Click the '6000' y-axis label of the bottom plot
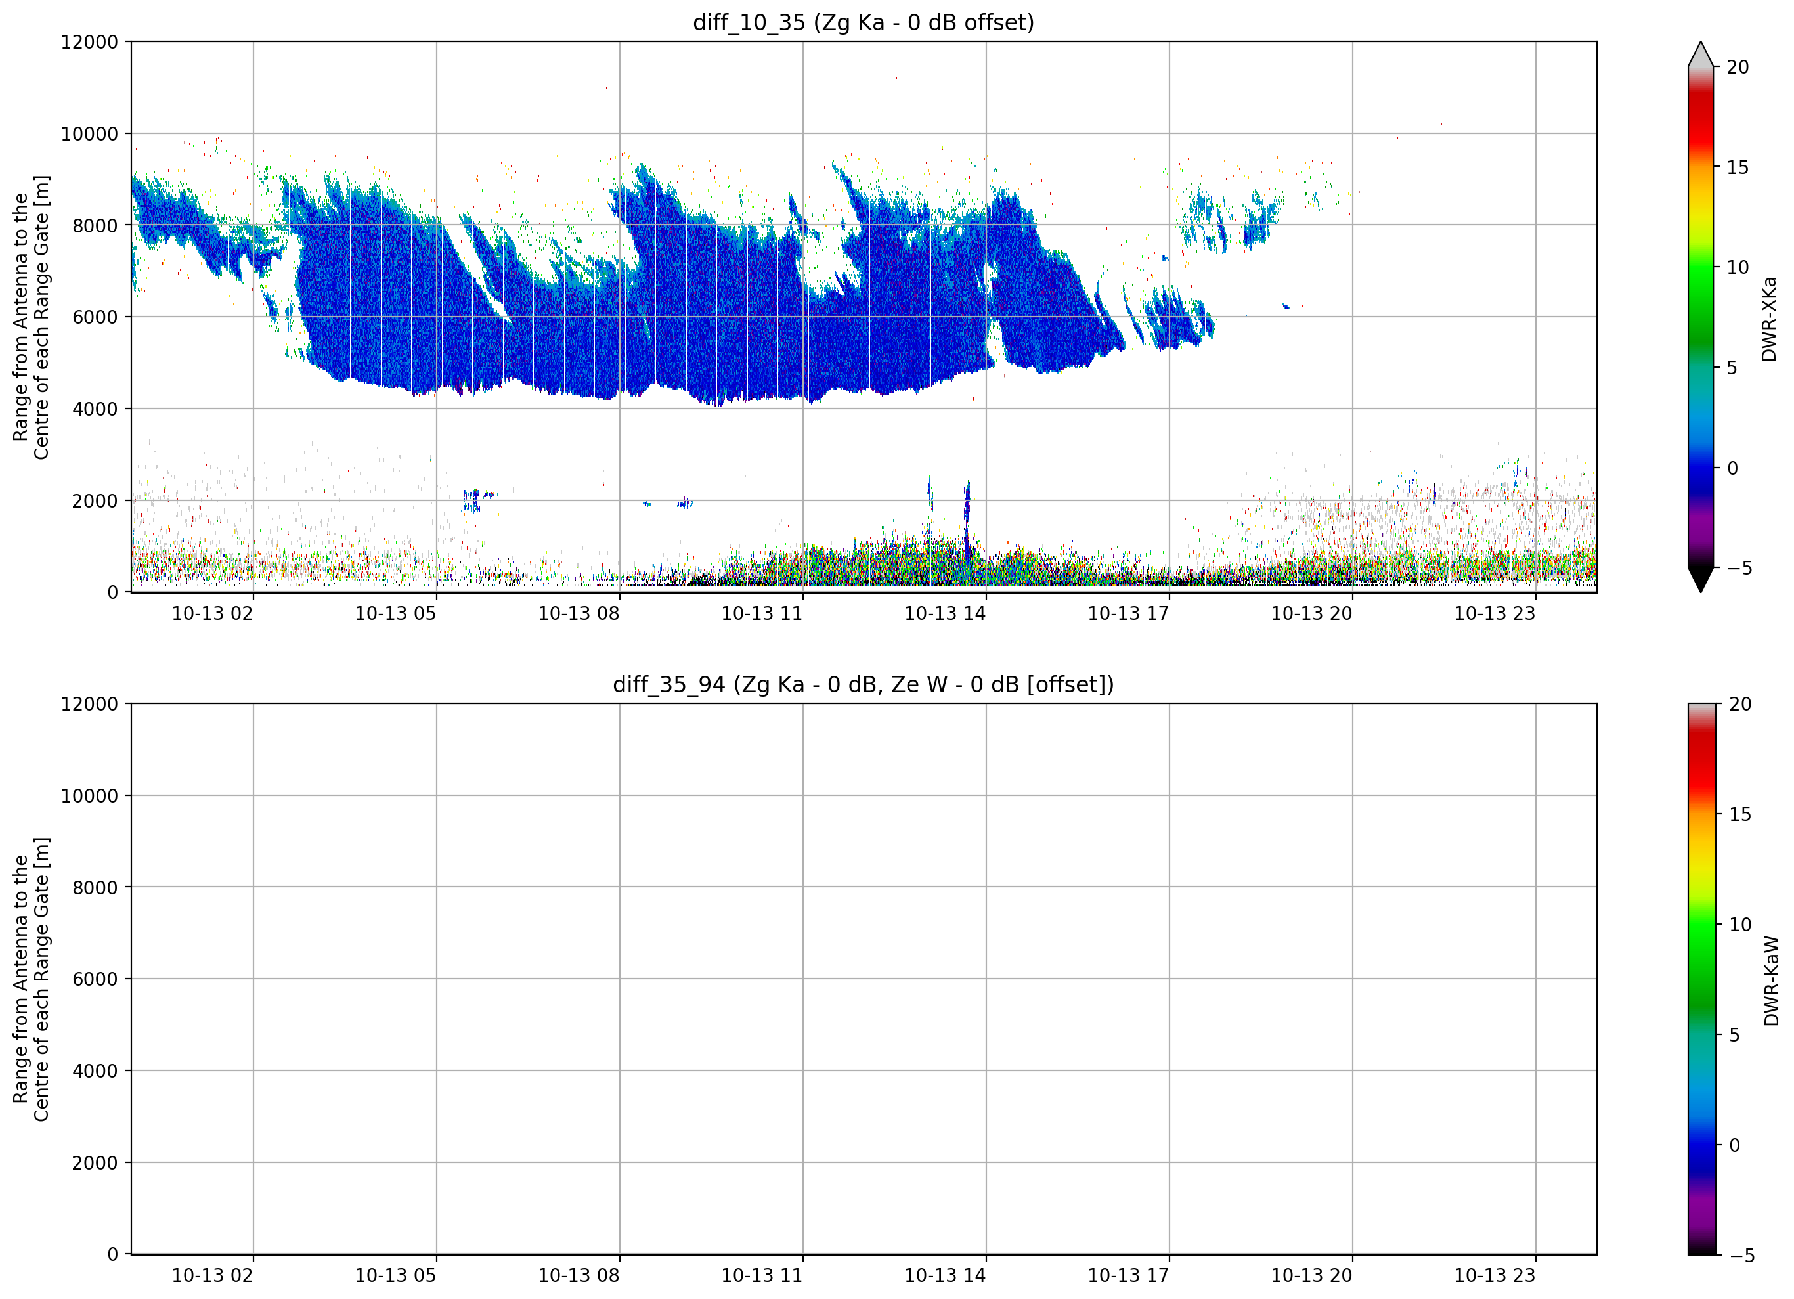 pos(95,979)
